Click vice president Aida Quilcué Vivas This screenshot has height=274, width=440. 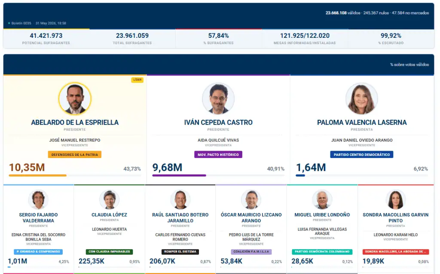coord(218,140)
